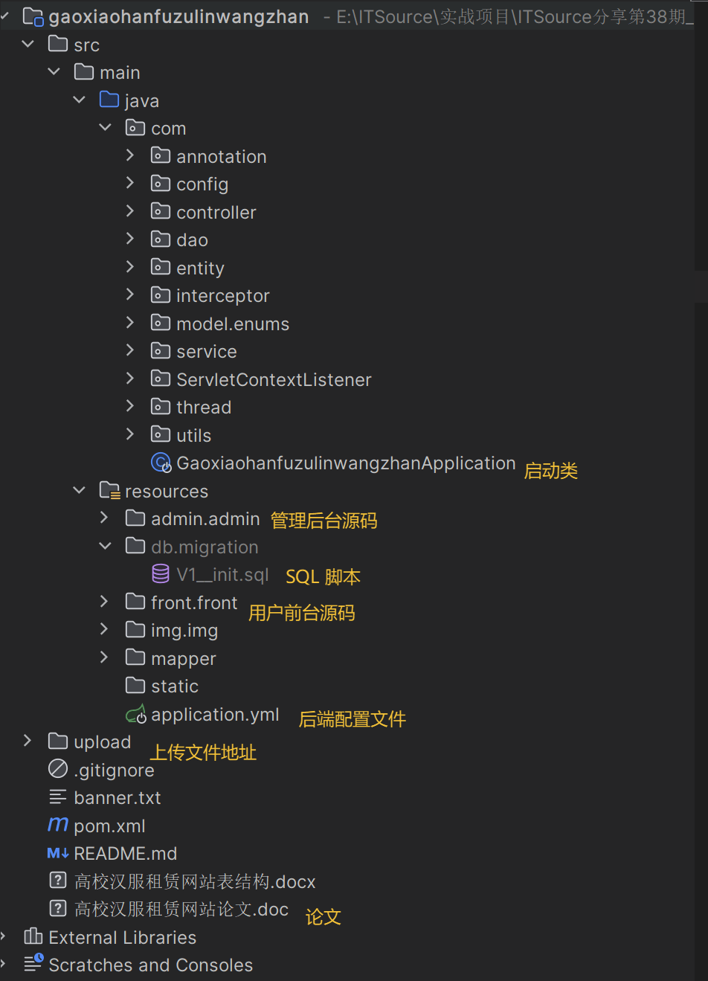Click the resources folder icon
This screenshot has height=981, width=708.
(110, 490)
